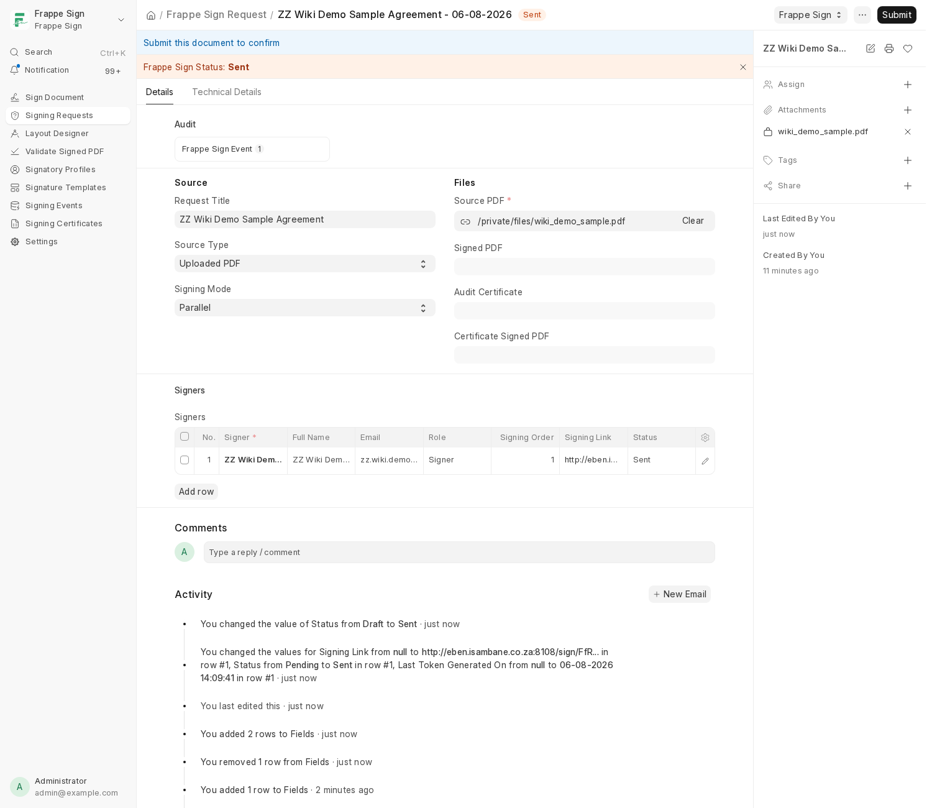
Task: Click the Share plus icon
Action: pyautogui.click(x=908, y=186)
